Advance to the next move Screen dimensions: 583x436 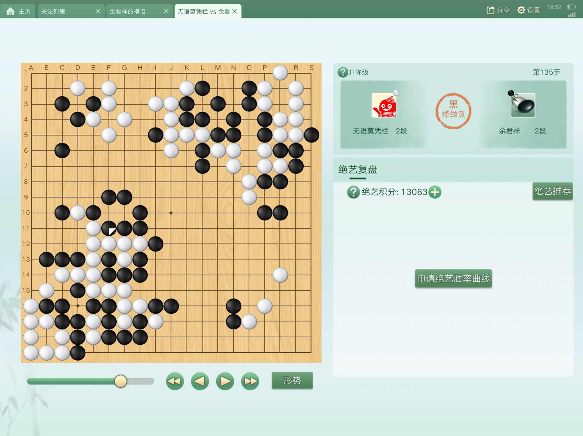[225, 381]
